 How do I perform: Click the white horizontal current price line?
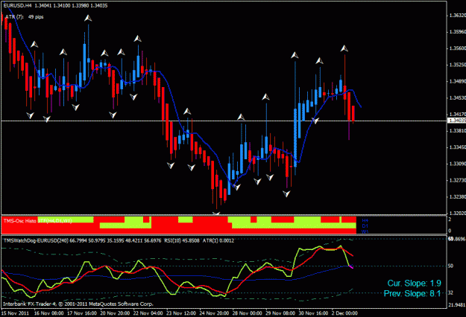(224, 121)
